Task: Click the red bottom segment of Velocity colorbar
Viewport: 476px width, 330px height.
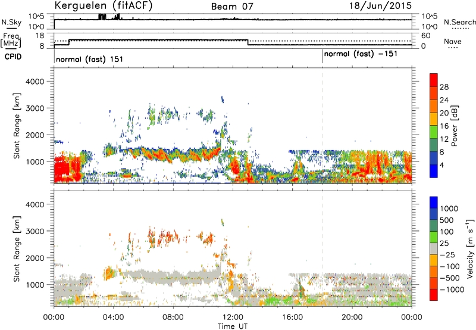Action: coord(434,295)
